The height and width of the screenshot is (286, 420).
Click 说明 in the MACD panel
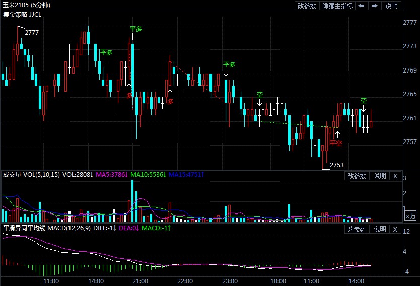pos(380,229)
